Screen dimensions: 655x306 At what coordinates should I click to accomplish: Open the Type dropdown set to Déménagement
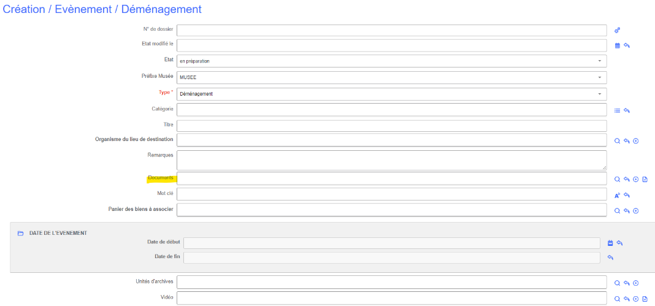(x=391, y=94)
